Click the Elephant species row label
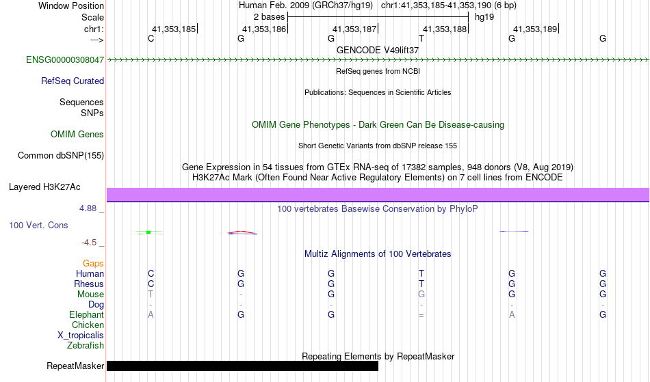Image resolution: width=650 pixels, height=382 pixels. pyautogui.click(x=86, y=315)
